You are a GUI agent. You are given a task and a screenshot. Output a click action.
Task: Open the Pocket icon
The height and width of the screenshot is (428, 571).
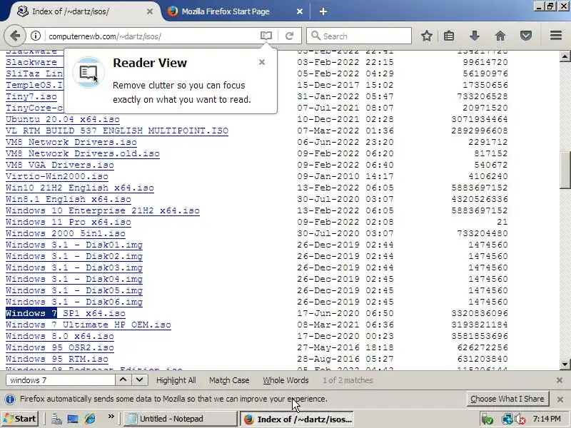pos(526,36)
